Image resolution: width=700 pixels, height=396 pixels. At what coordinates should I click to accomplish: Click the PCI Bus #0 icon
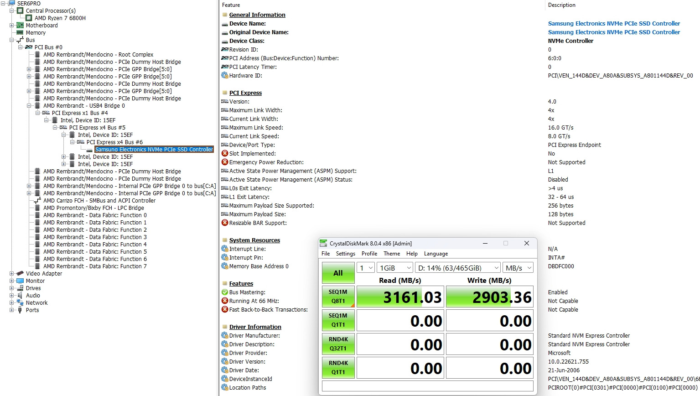[x=29, y=47]
